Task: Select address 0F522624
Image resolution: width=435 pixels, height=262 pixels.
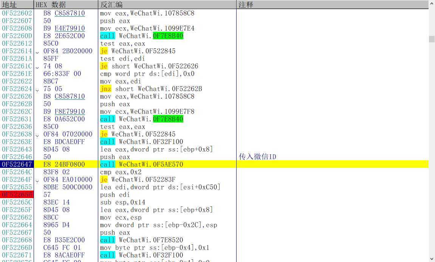Action: pos(17,89)
